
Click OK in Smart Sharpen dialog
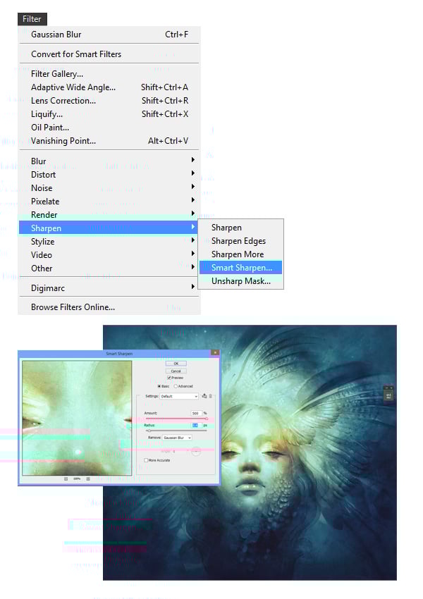coord(176,364)
